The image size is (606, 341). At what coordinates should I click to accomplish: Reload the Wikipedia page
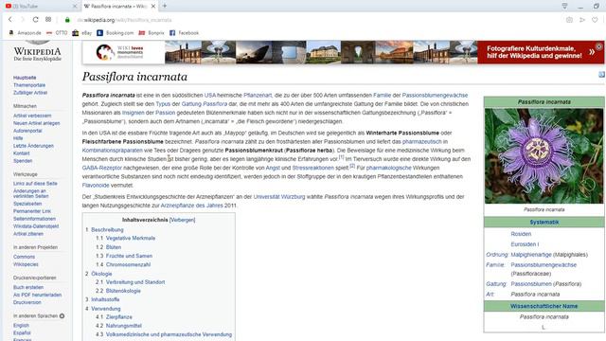click(35, 20)
